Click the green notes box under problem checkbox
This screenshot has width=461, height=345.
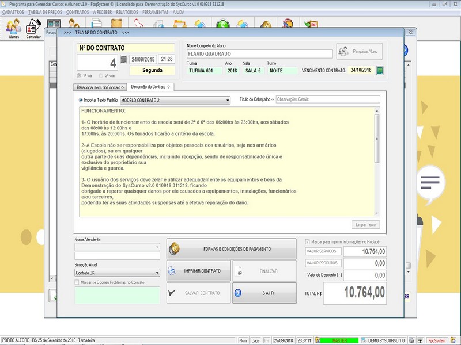click(118, 295)
